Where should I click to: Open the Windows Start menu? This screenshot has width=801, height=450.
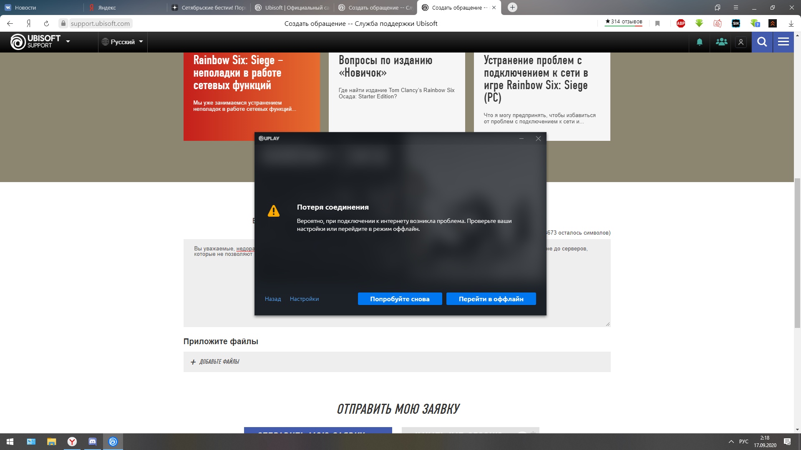[10, 442]
